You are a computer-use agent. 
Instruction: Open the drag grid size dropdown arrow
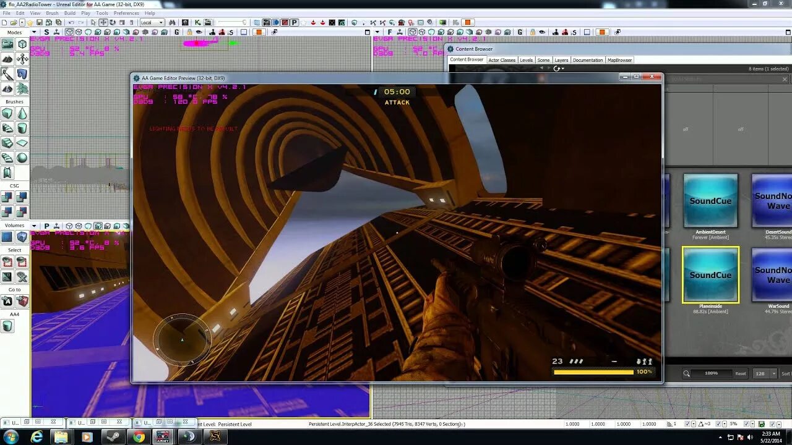click(x=694, y=424)
